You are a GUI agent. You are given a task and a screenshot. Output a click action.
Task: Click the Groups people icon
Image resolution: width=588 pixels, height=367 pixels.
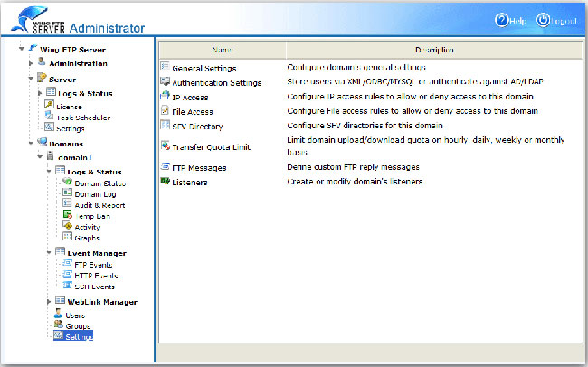click(x=58, y=325)
